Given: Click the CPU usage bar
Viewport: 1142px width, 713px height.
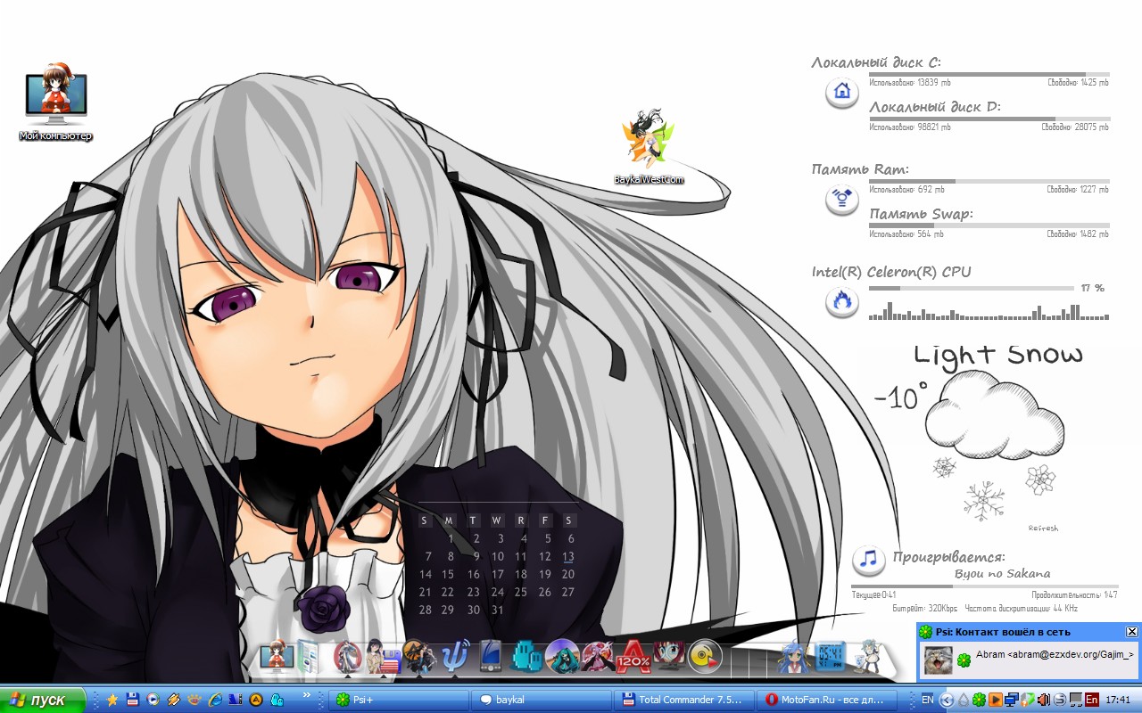Looking at the screenshot, I should tap(972, 289).
